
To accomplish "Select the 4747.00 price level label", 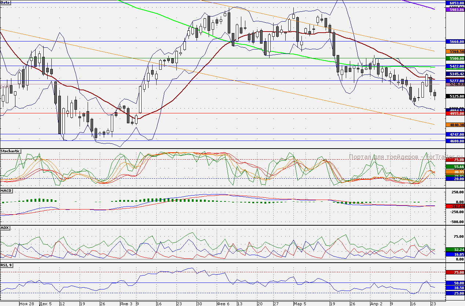I will tap(455, 134).
